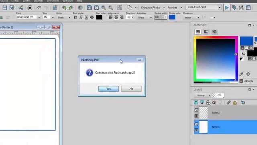Click the Run Selected Script play button
Viewport: 257px width, 145px height.
coord(227,8)
